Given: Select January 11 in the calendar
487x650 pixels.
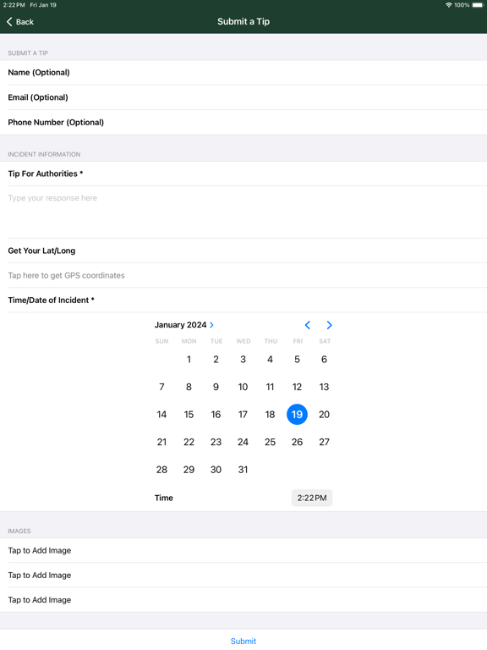Looking at the screenshot, I should coord(270,387).
